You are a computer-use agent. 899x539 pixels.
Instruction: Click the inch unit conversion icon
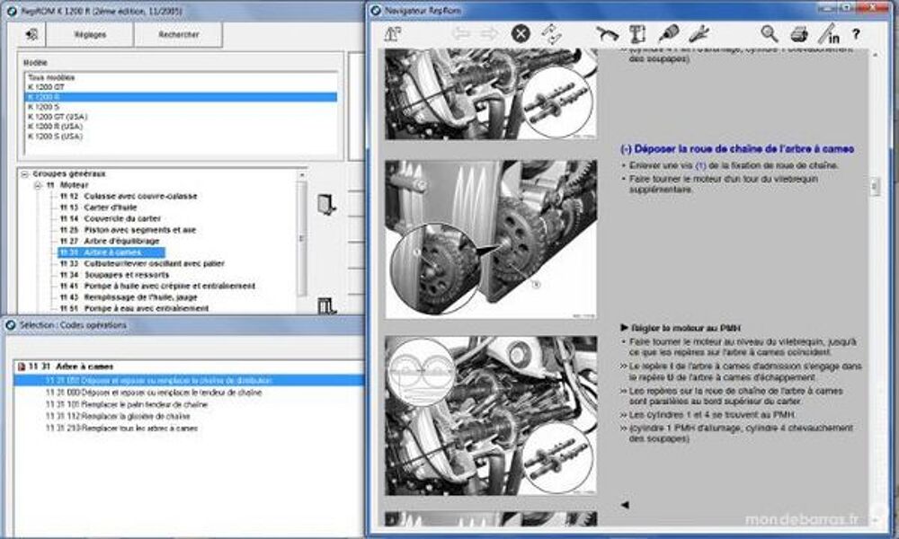(x=828, y=35)
